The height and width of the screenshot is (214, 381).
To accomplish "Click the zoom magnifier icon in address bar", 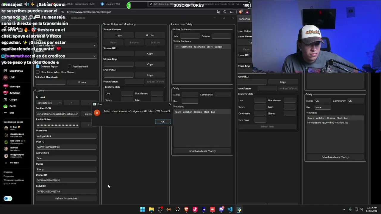I will (225, 12).
